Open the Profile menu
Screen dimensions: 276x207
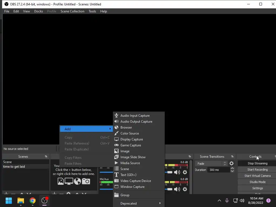click(52, 11)
